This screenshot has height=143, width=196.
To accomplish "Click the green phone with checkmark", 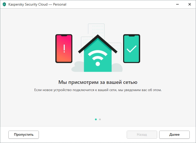I will [x=132, y=49].
